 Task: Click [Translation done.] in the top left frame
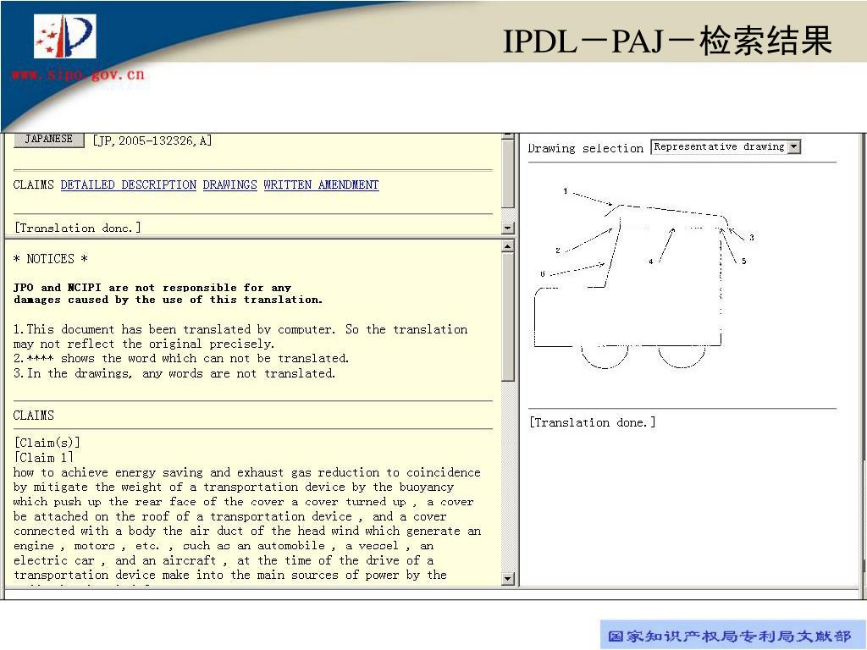click(x=77, y=228)
